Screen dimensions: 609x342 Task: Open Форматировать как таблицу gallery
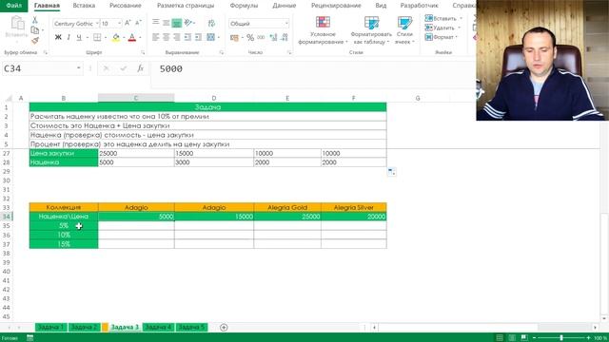[x=371, y=30]
